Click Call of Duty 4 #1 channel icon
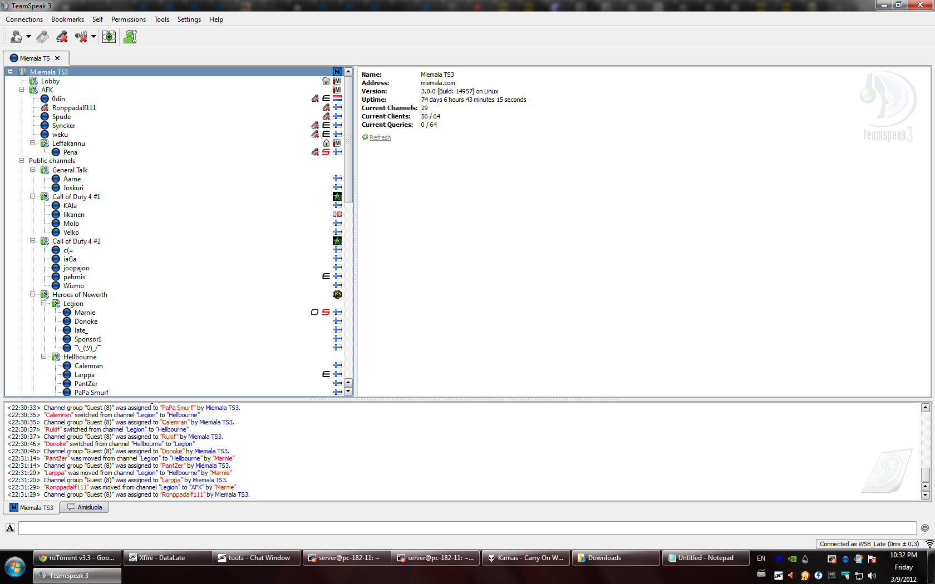Screen dimensions: 935x584 click(337, 196)
